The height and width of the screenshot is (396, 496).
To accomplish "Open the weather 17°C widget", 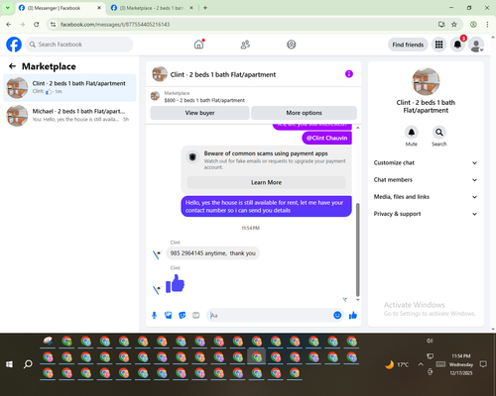I will pyautogui.click(x=397, y=364).
